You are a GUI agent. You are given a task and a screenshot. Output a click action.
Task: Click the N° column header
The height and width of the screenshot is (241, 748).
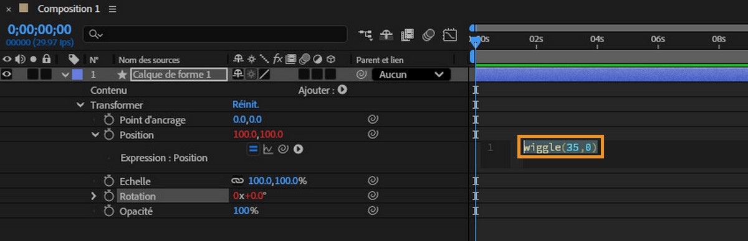coord(93,60)
